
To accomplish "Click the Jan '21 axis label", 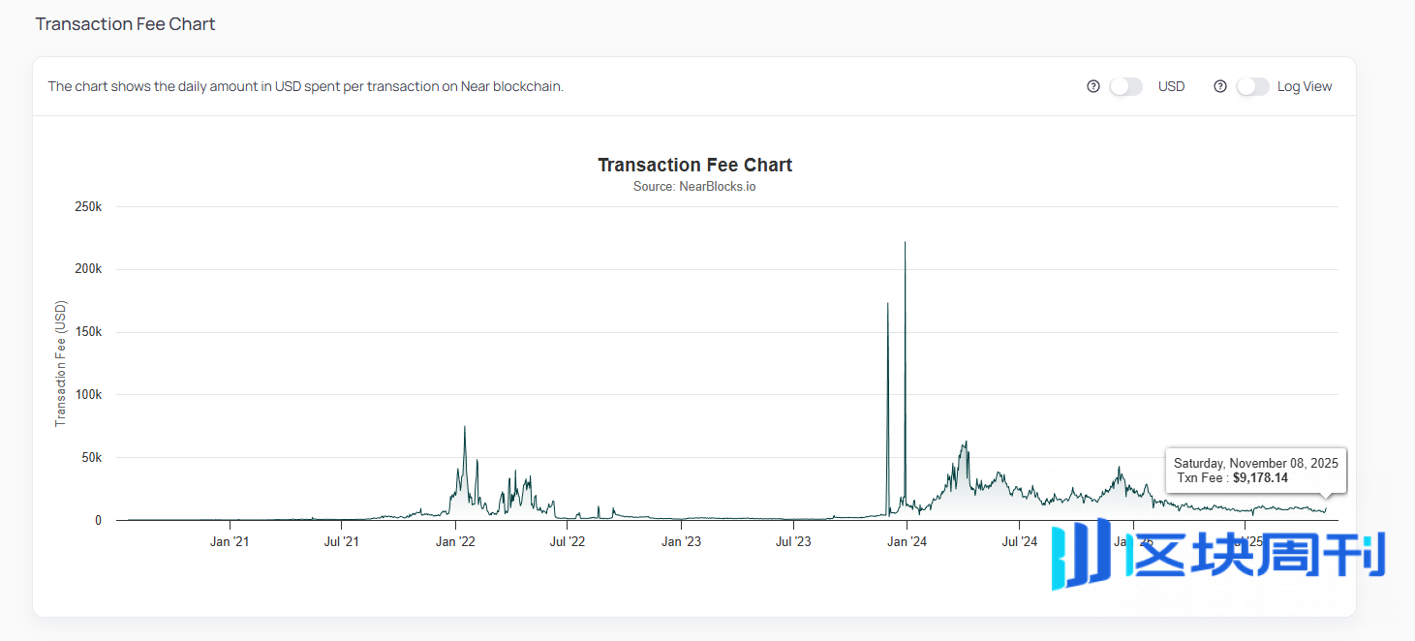I will pos(229,541).
